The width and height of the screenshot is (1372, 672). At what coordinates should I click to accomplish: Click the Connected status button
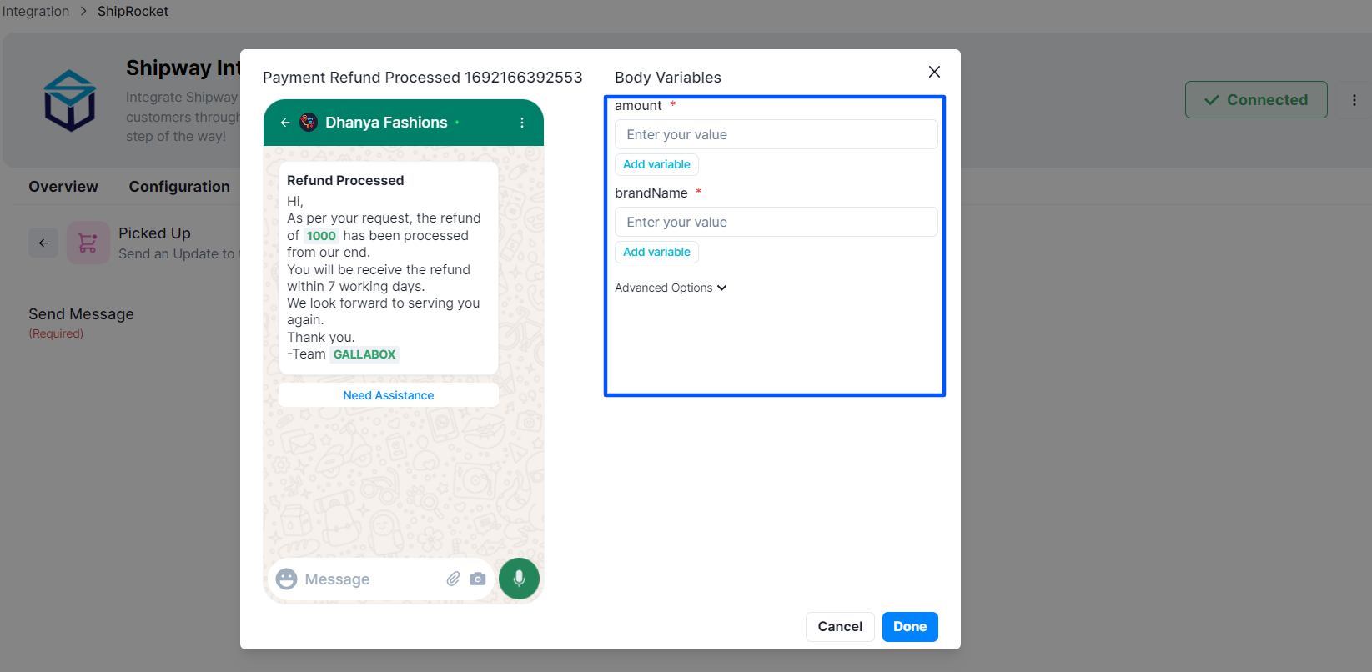click(1256, 100)
